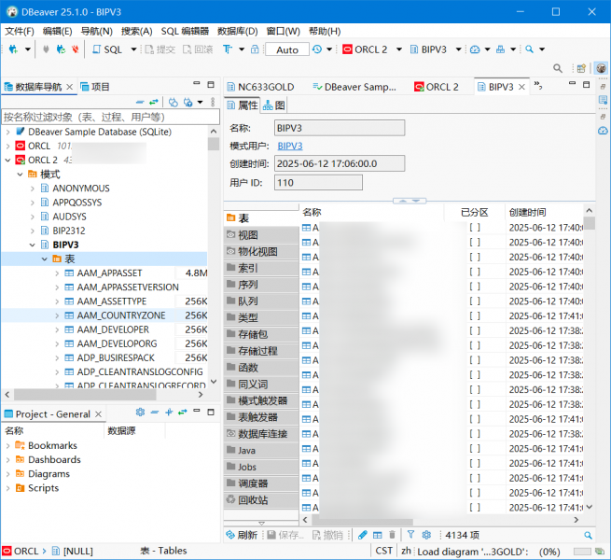Switch to the 项目 tab
This screenshot has height=560, width=611.
click(95, 87)
